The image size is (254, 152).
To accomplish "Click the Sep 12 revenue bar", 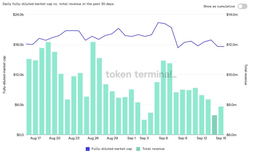I will 202,115.
